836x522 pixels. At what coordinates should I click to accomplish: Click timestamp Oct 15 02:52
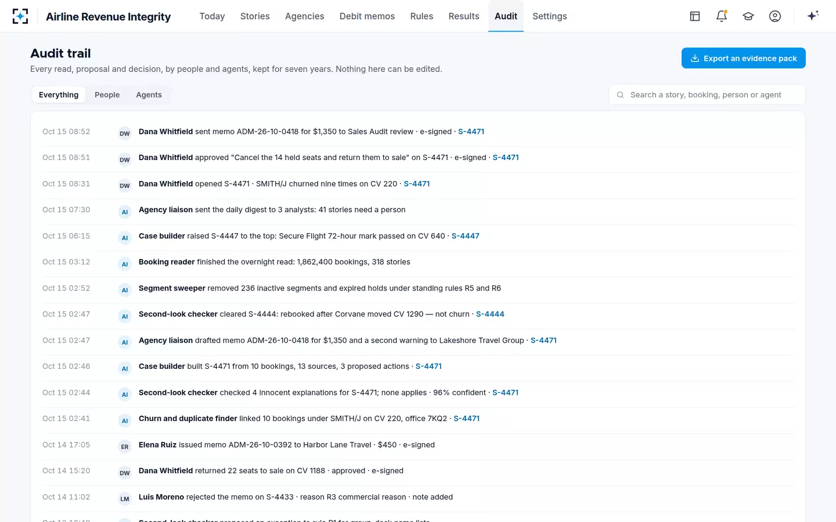point(66,288)
